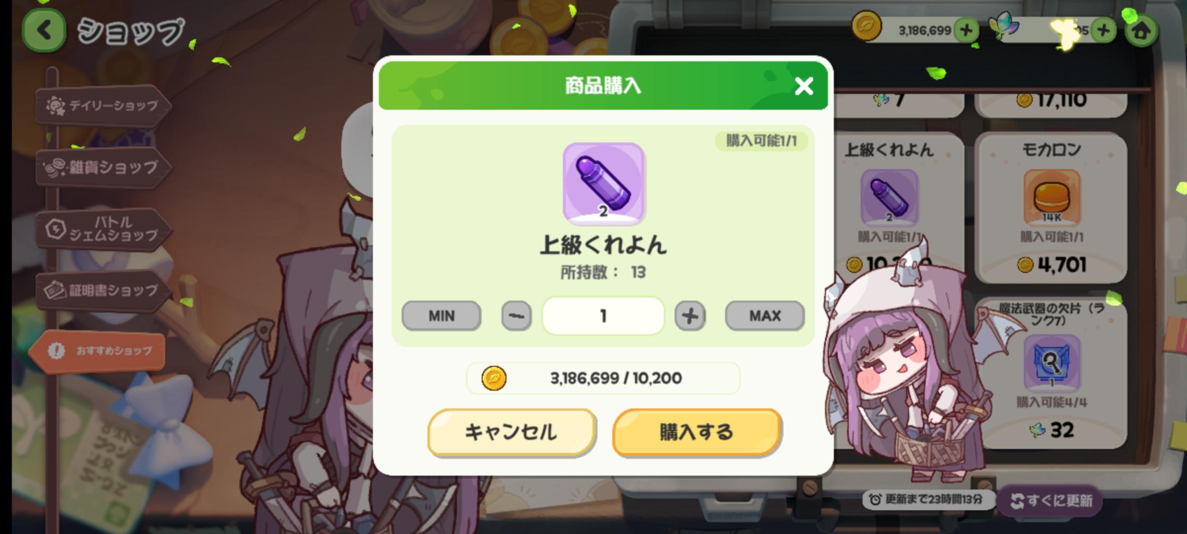Add coins with the plus beside 3,186,699
1187x534 pixels.
(966, 31)
